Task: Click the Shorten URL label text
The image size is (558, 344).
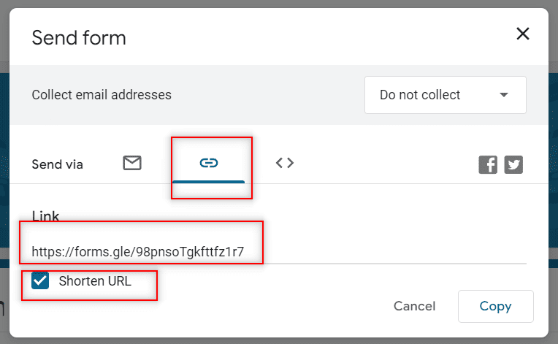Action: pyautogui.click(x=95, y=281)
